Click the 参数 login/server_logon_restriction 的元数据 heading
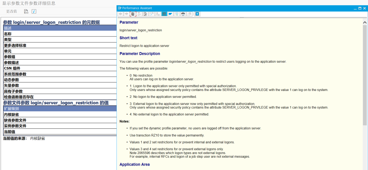 [x=51, y=22]
